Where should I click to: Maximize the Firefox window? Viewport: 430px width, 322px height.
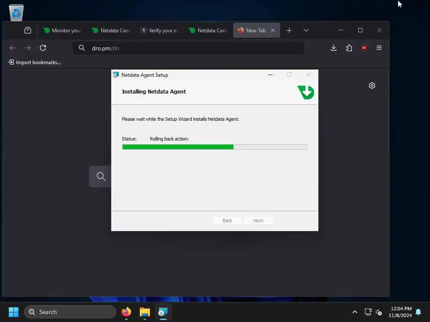pos(360,30)
